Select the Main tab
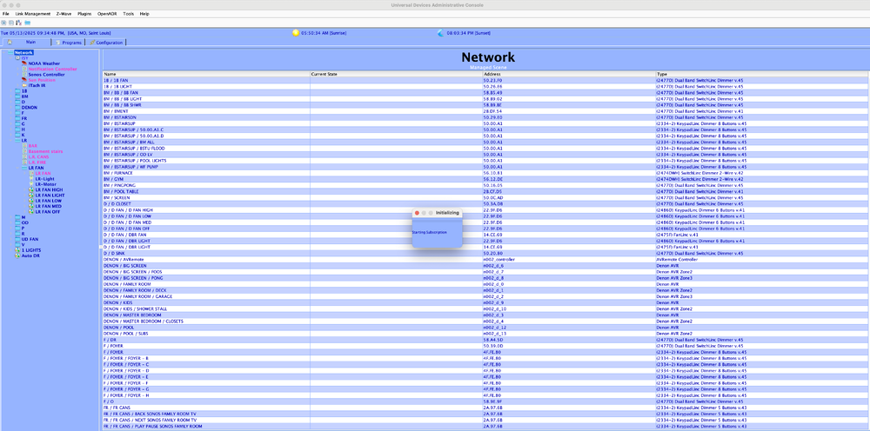Screen dimensions: 870x431 (25, 42)
